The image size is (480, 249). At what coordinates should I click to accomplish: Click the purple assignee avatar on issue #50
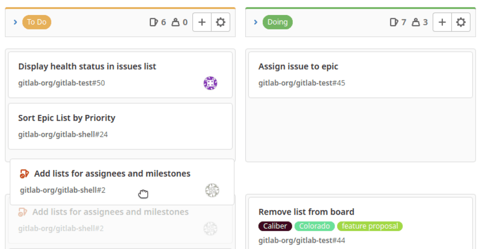pyautogui.click(x=210, y=83)
